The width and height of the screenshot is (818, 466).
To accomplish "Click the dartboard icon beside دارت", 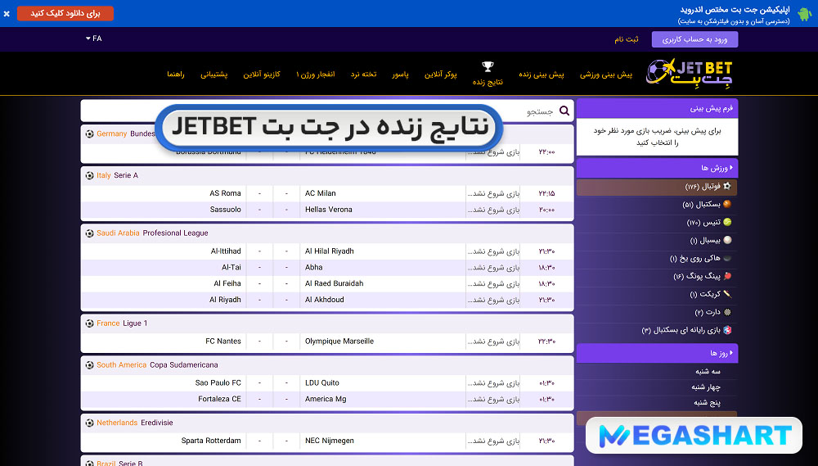I will (x=726, y=312).
